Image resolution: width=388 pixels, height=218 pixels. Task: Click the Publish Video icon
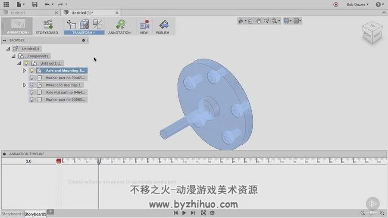pyautogui.click(x=163, y=25)
